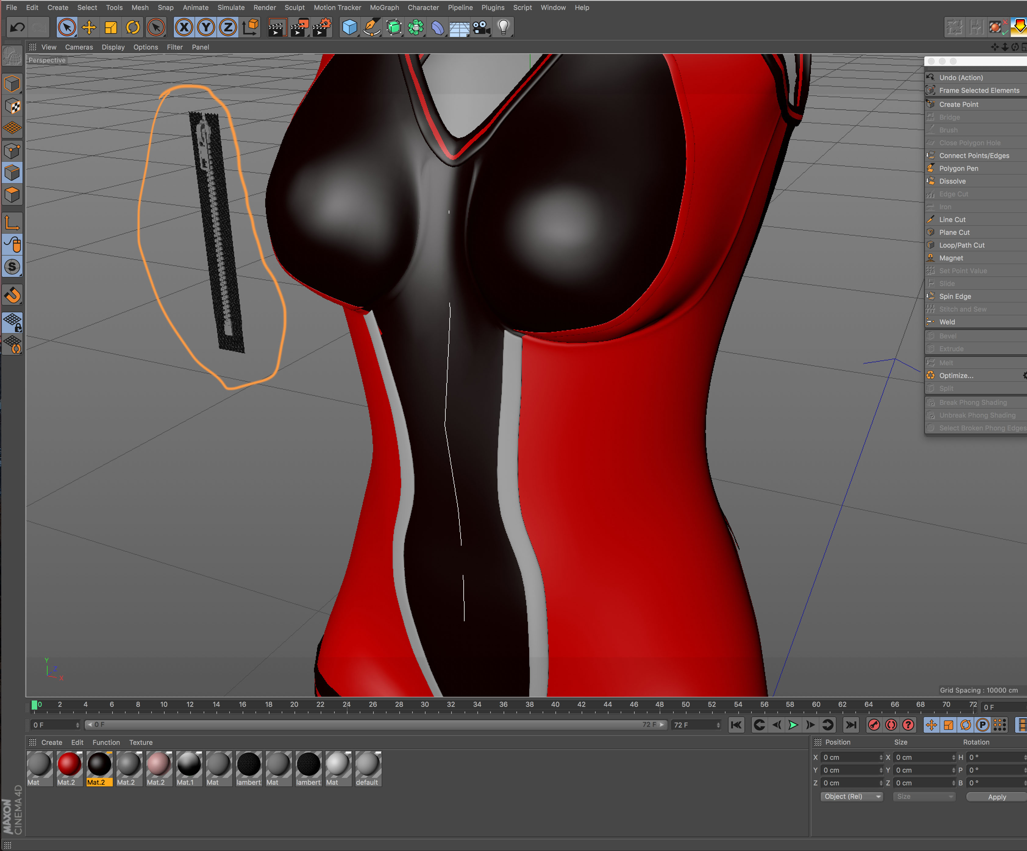The height and width of the screenshot is (851, 1027).
Task: Click the Axis mode L-shaped icon
Action: pyautogui.click(x=12, y=222)
